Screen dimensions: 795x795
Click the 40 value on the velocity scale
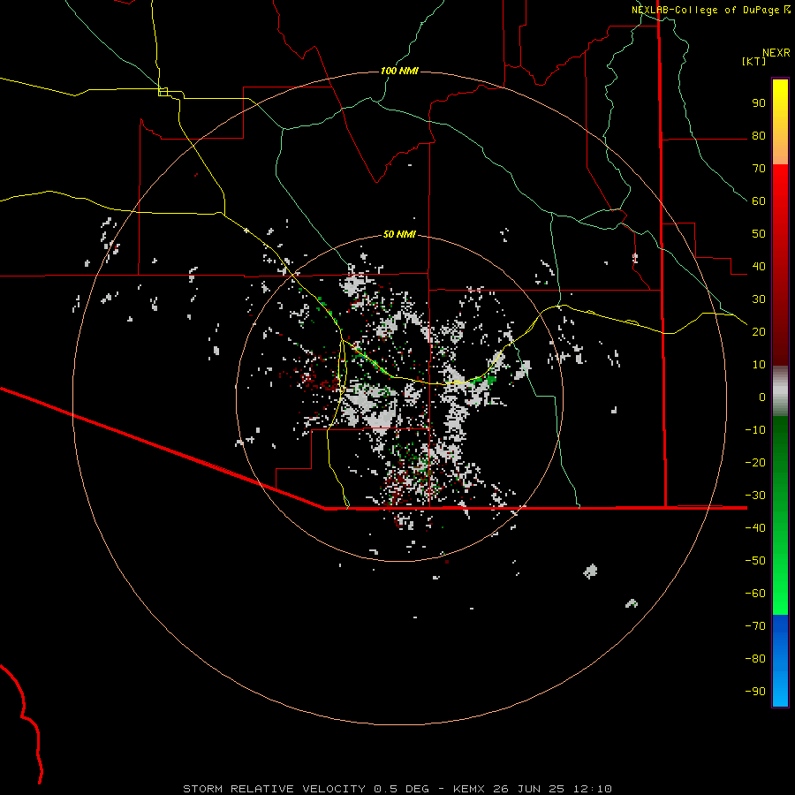coord(759,267)
